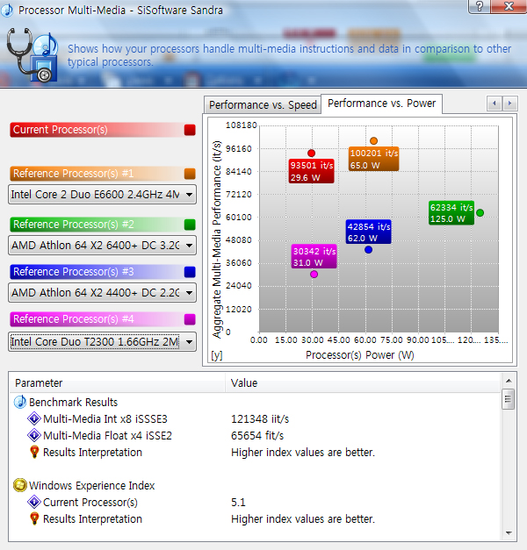527x550 pixels.
Task: Switch to the Performance vs. Speed tab
Action: click(x=263, y=105)
